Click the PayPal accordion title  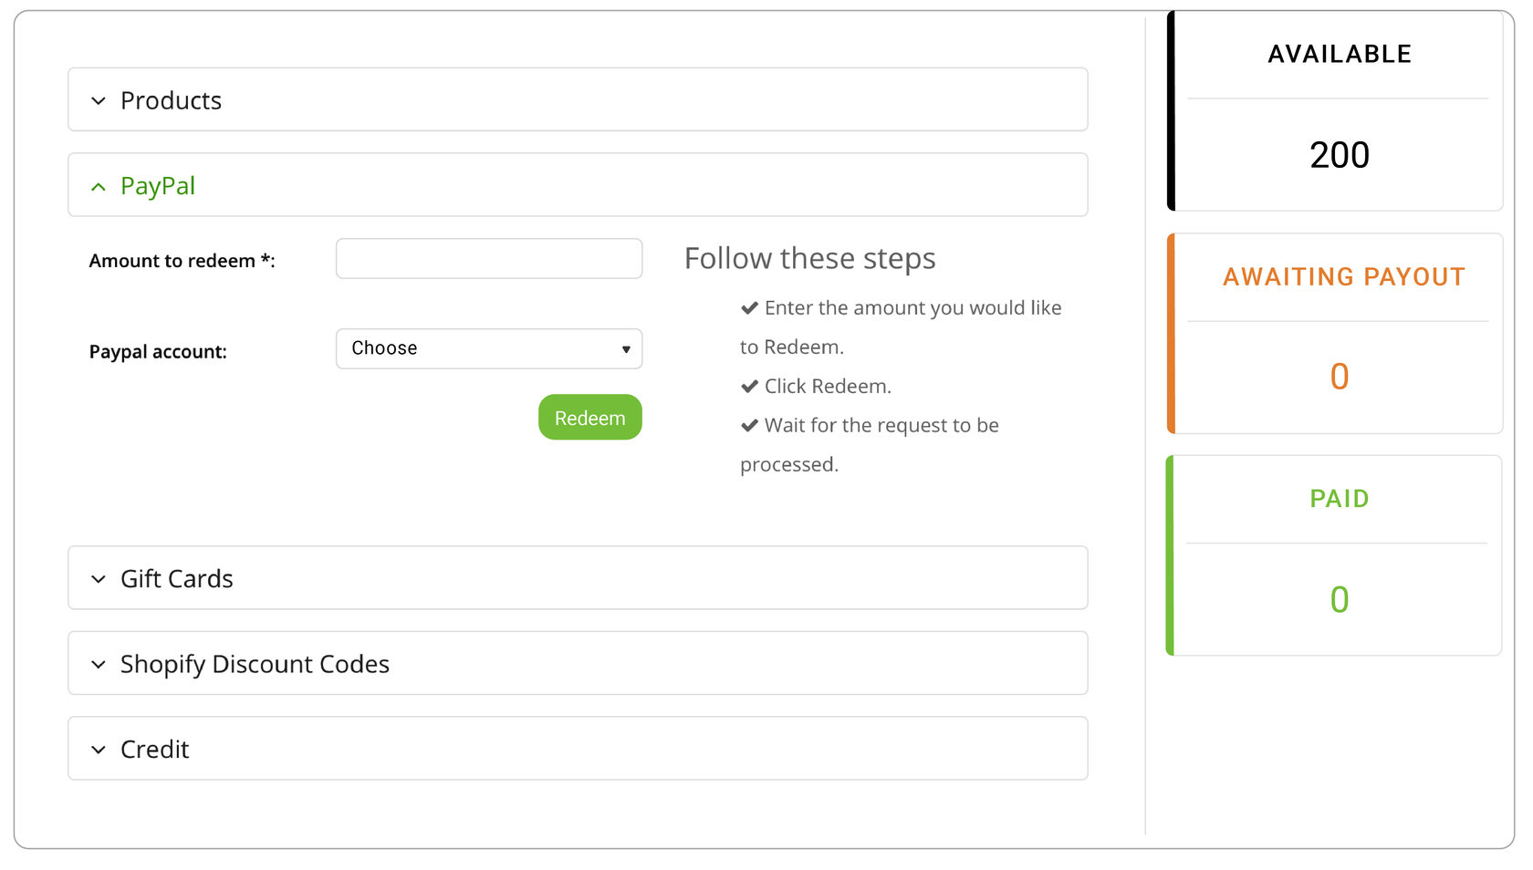(x=158, y=186)
